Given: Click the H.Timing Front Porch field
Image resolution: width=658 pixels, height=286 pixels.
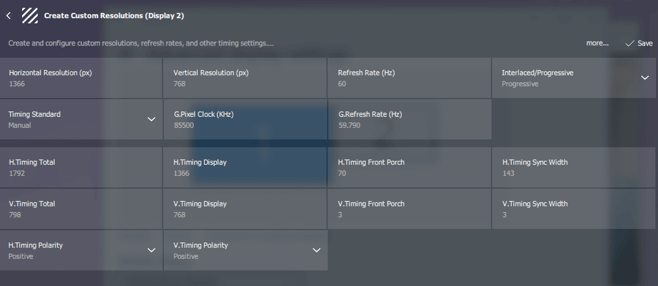Looking at the screenshot, I should point(409,167).
